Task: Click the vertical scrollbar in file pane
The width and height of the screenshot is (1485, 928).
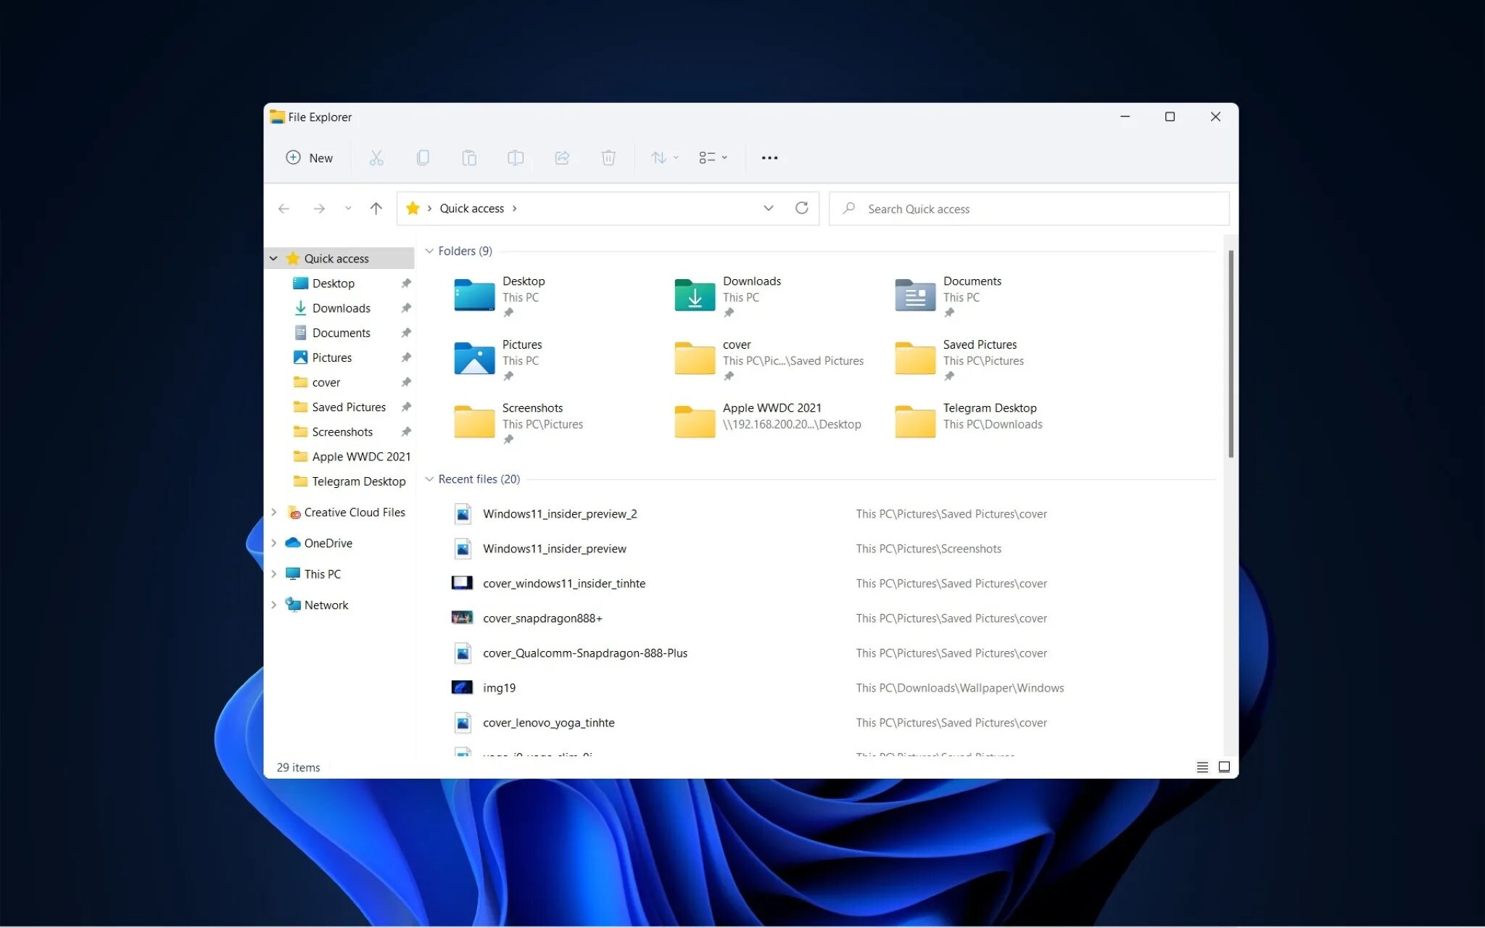Action: pyautogui.click(x=1230, y=354)
